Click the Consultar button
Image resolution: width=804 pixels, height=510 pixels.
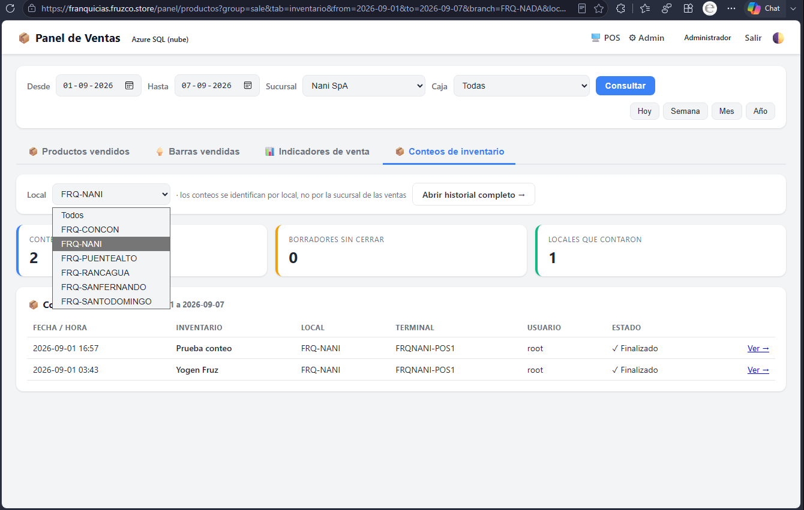625,86
